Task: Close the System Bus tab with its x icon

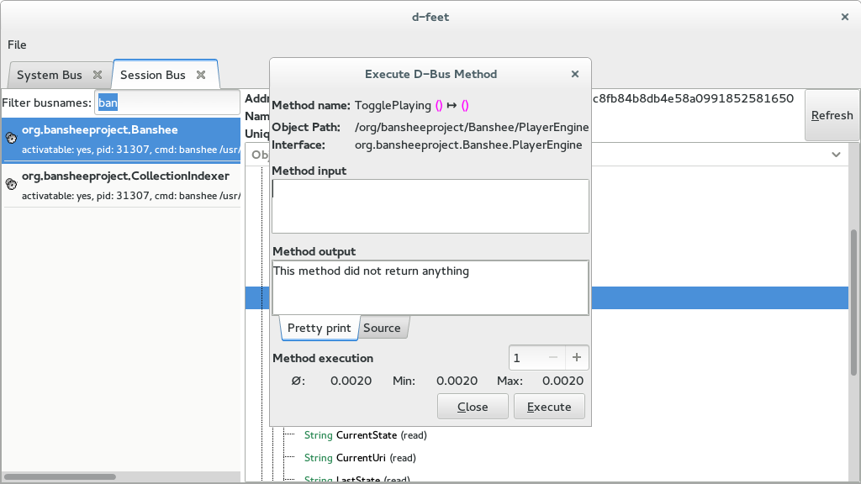Action: pyautogui.click(x=98, y=75)
